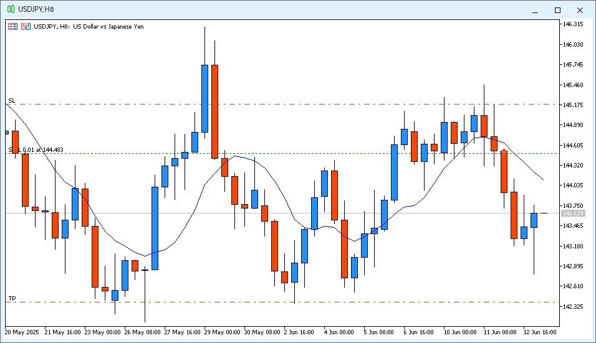The image size is (596, 343).
Task: Click the 142.325 price scale label
Action: [x=573, y=306]
